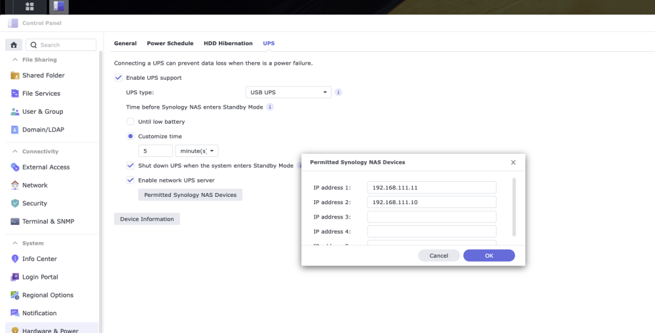Viewport: 655px width, 333px height.
Task: Open the Security shield item
Action: point(15,203)
